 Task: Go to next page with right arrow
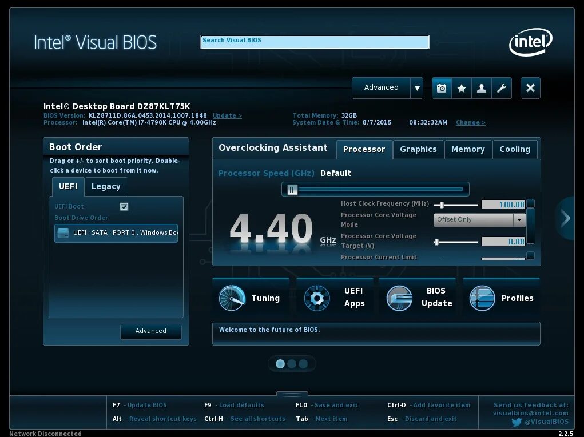[566, 218]
